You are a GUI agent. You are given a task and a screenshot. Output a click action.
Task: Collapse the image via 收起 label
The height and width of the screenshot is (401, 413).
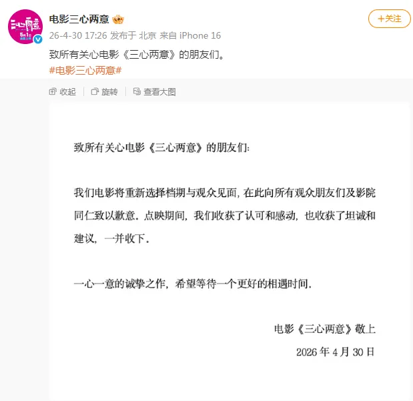click(67, 91)
